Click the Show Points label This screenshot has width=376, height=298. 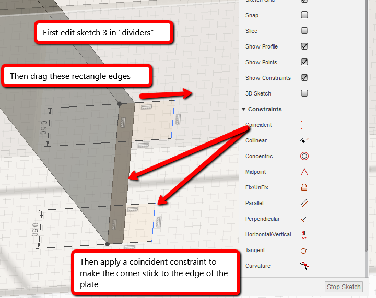261,62
